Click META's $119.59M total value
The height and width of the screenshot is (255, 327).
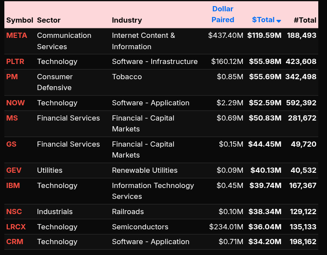[x=264, y=36]
